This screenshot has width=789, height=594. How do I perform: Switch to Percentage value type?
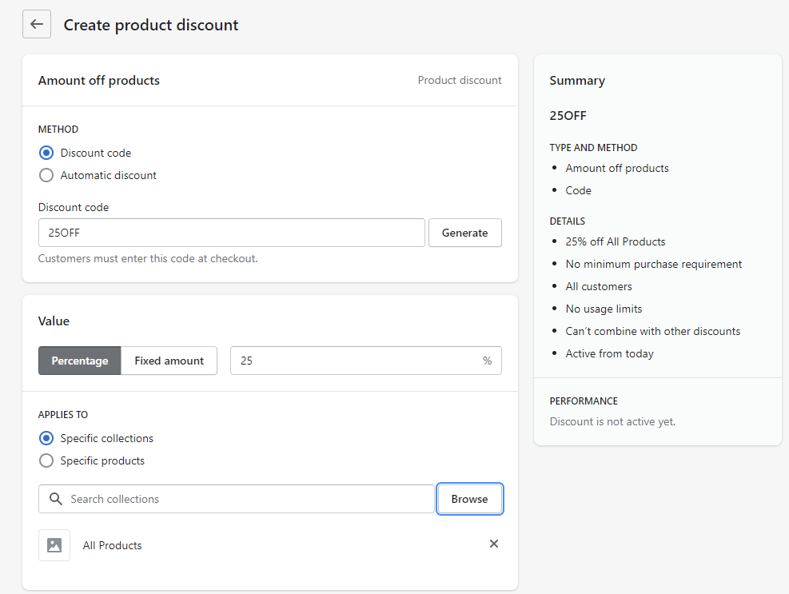(79, 361)
